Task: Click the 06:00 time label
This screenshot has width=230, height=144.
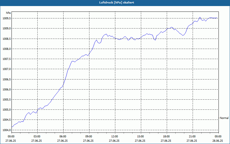Action: [63, 137]
